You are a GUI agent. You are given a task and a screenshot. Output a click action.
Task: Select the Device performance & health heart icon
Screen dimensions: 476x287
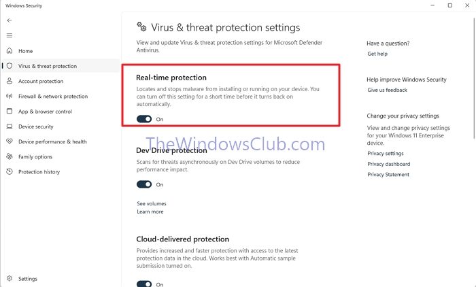[x=10, y=141]
